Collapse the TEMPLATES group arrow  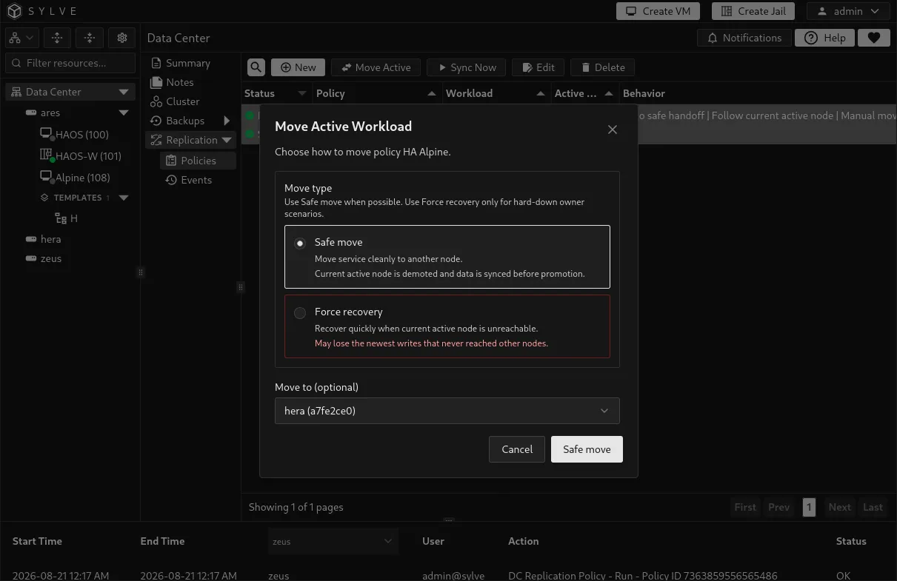tap(124, 198)
